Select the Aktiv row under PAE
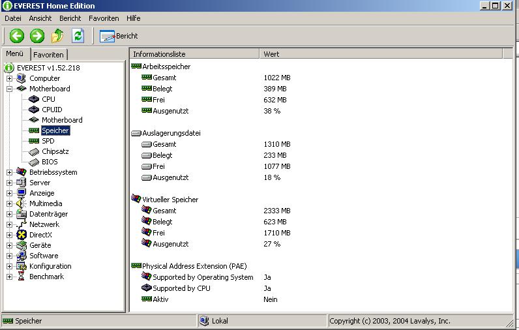Image resolution: width=519 pixels, height=330 pixels. pyautogui.click(x=160, y=299)
